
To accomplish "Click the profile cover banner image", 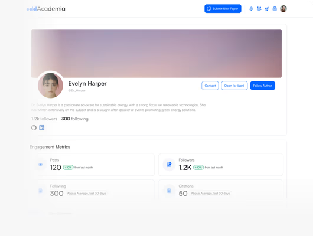I will (156, 53).
